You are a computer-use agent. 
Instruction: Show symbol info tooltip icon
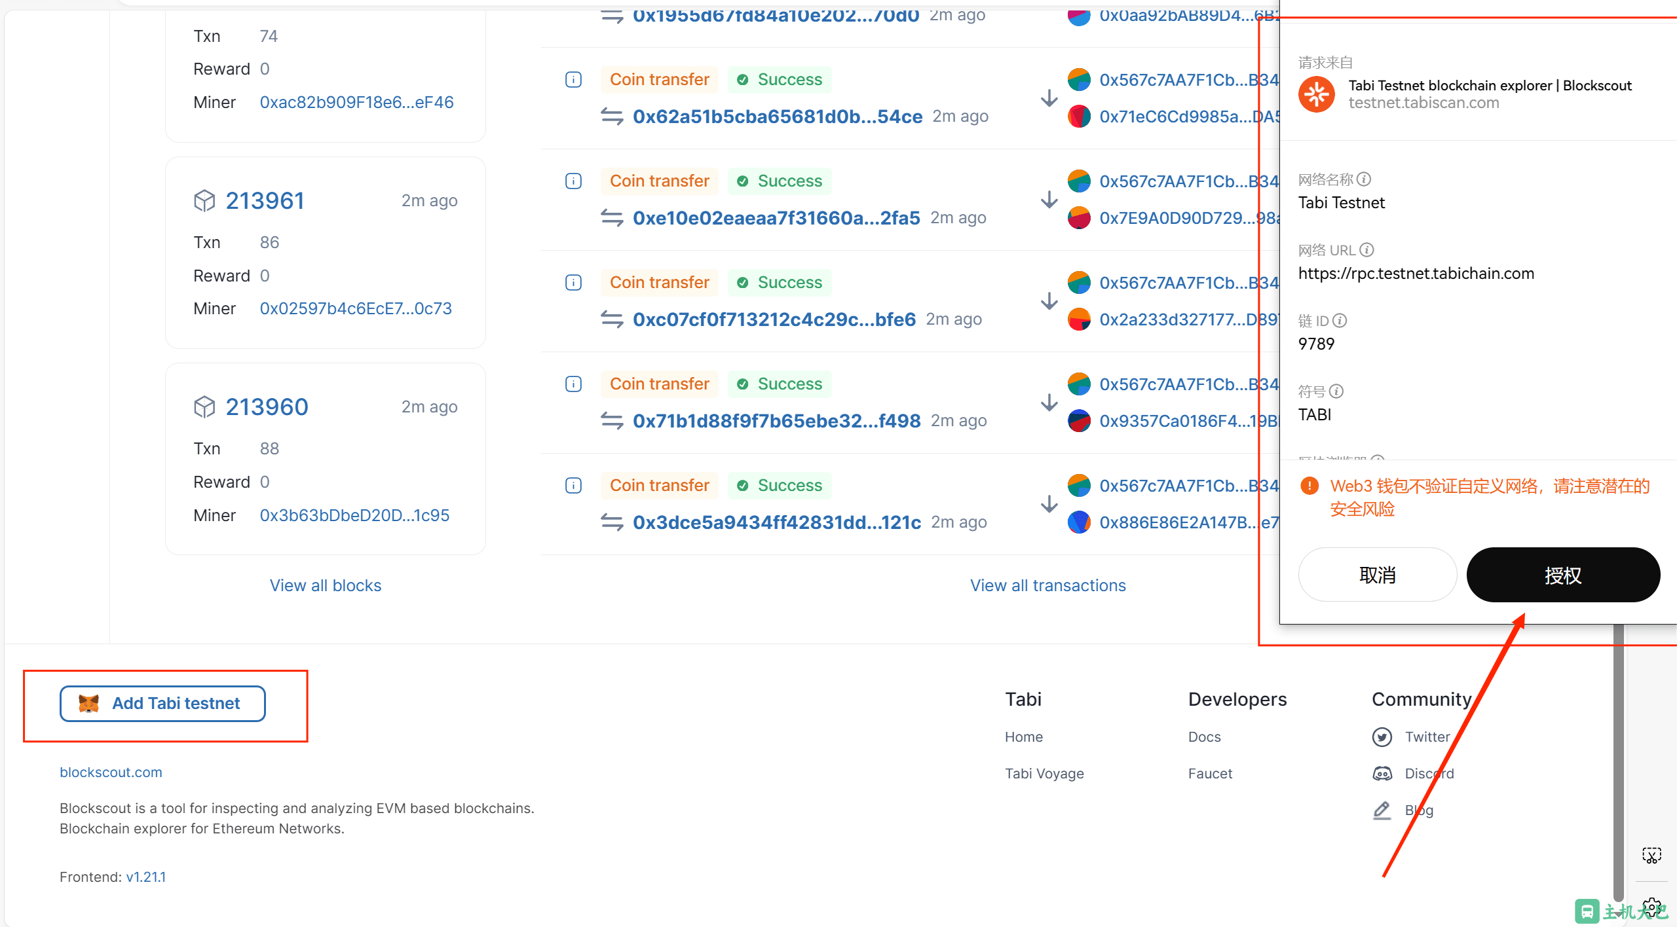(1336, 391)
